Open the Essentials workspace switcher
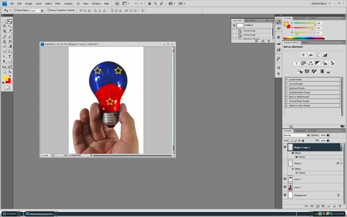The height and width of the screenshot is (217, 347). [x=320, y=3]
